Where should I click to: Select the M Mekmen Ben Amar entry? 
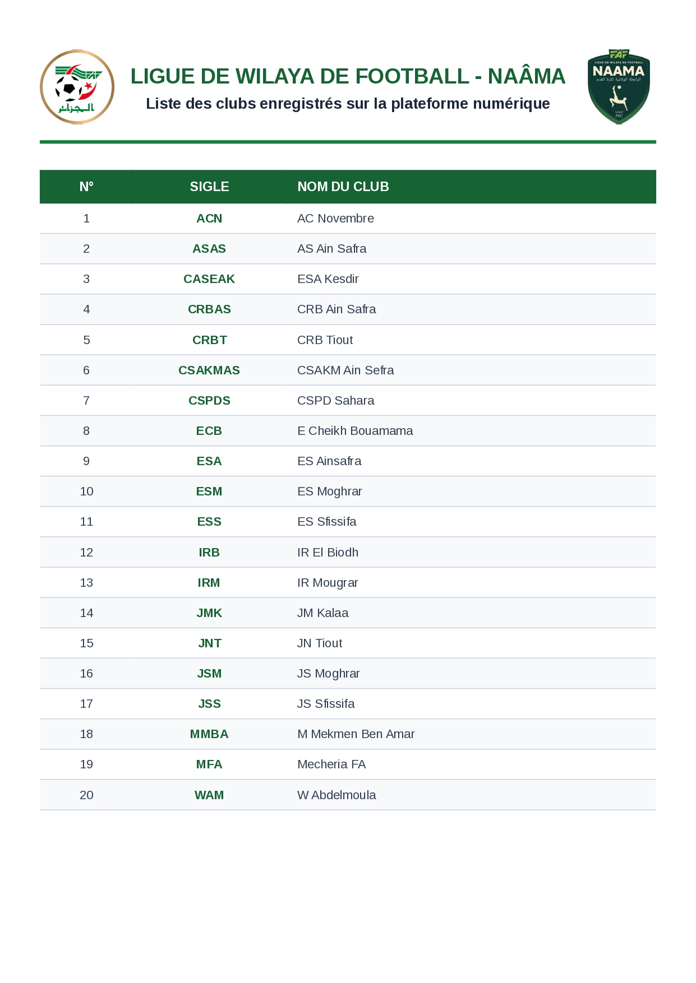point(356,734)
